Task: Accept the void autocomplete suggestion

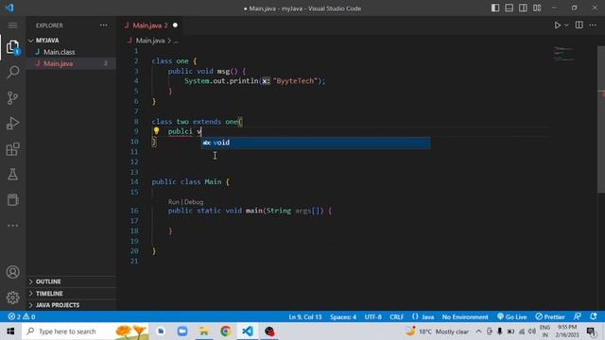Action: click(x=316, y=143)
